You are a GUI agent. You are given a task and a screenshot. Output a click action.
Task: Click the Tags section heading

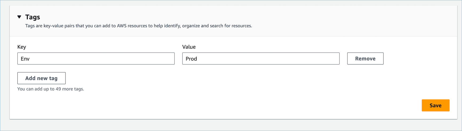[x=33, y=17]
